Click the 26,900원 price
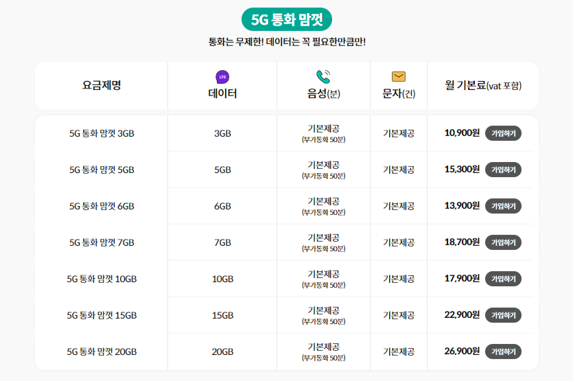 tap(462, 351)
